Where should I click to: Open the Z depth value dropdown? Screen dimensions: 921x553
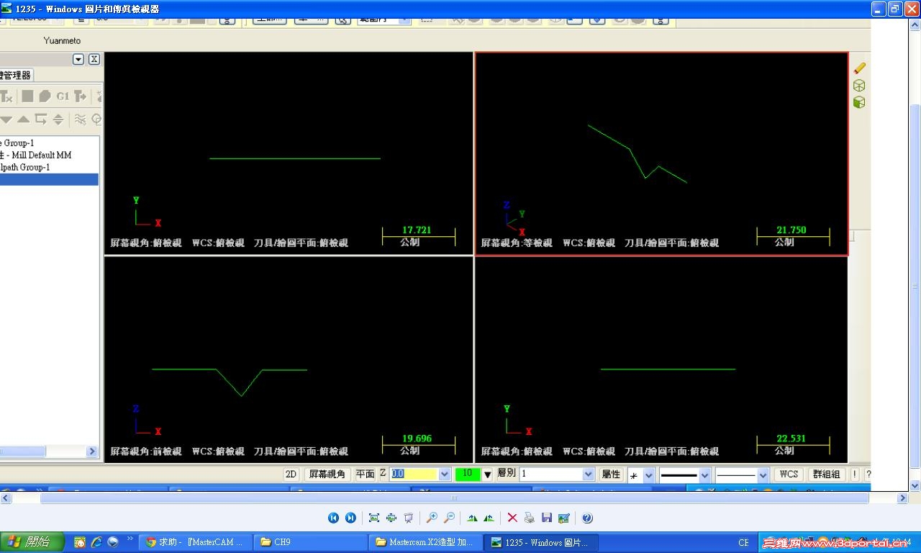(x=444, y=474)
